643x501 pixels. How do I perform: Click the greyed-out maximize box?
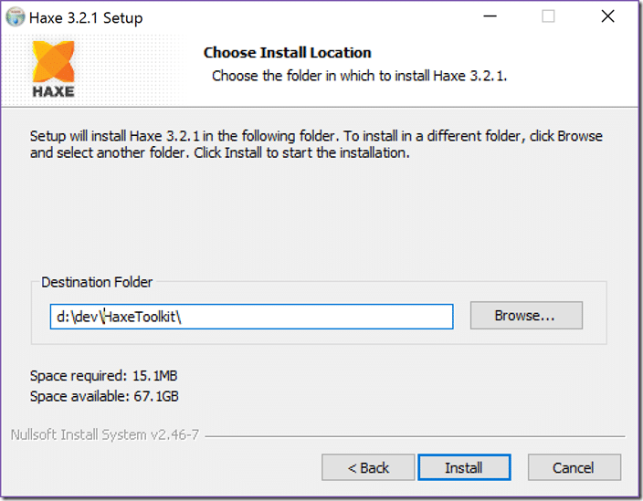tap(548, 16)
